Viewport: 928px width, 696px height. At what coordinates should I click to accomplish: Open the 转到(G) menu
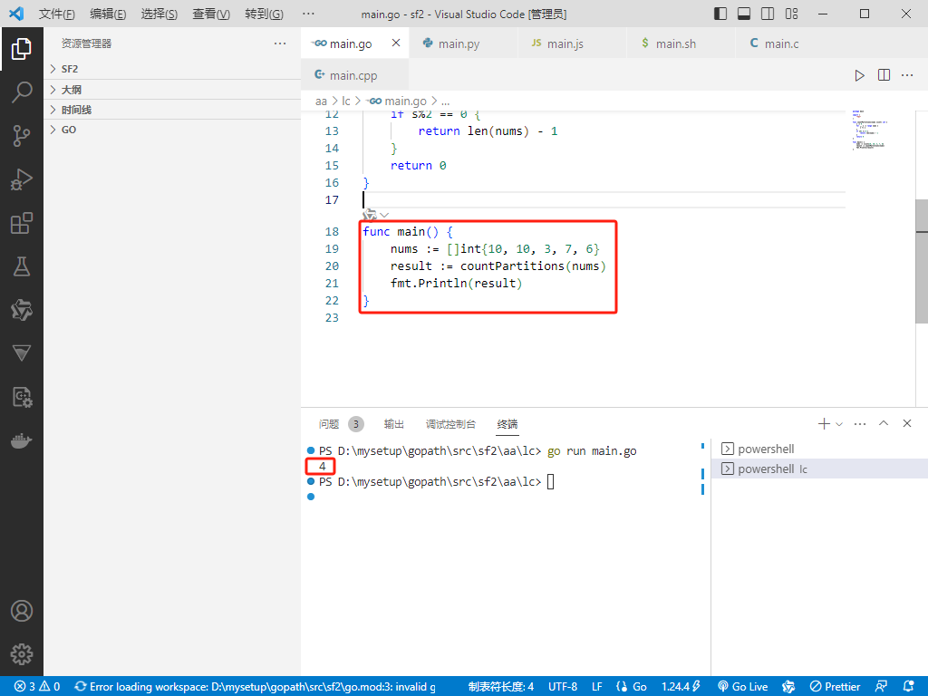(x=264, y=14)
